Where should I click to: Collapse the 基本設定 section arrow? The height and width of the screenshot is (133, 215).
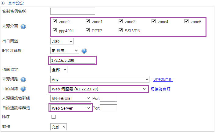(3, 3)
